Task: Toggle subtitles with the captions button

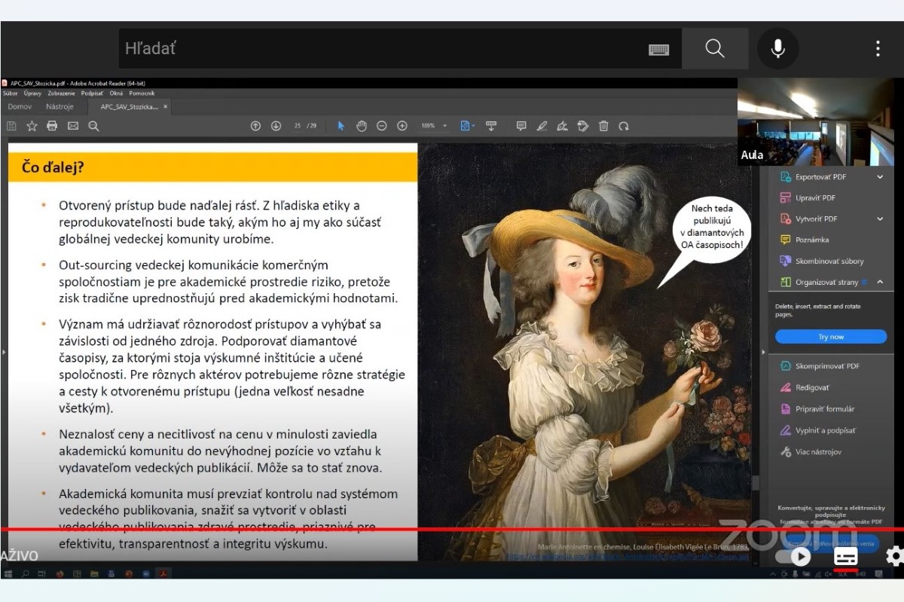Action: (845, 557)
